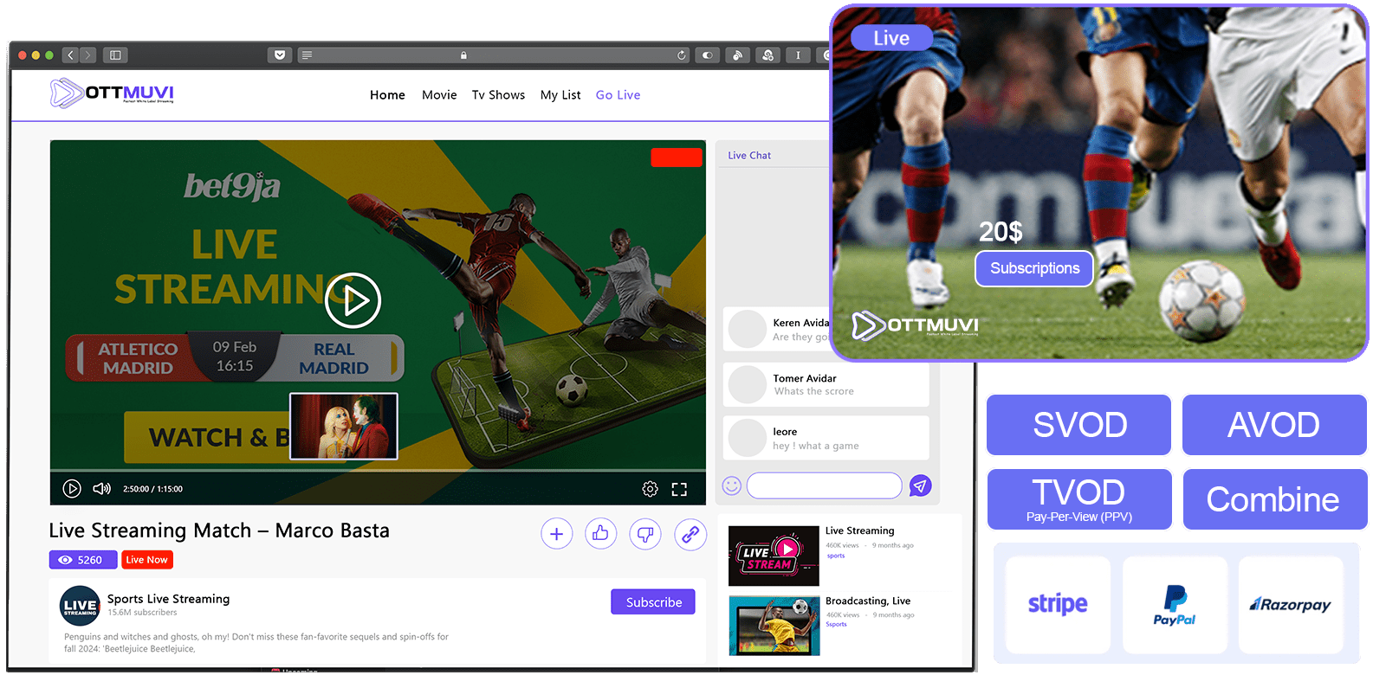Enter fullscreen with the expand icon
This screenshot has width=1373, height=675.
pos(679,489)
